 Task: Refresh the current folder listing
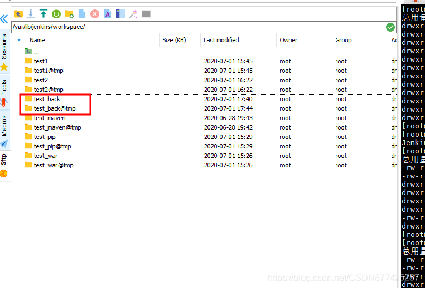(56, 14)
